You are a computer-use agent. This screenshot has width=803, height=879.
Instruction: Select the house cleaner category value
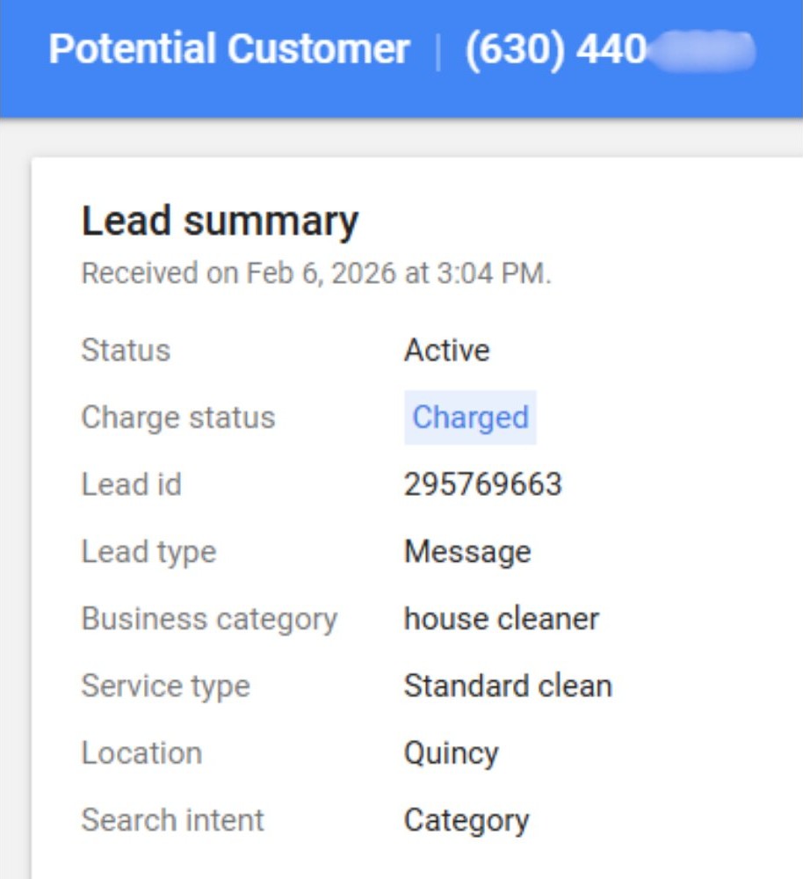tap(501, 619)
